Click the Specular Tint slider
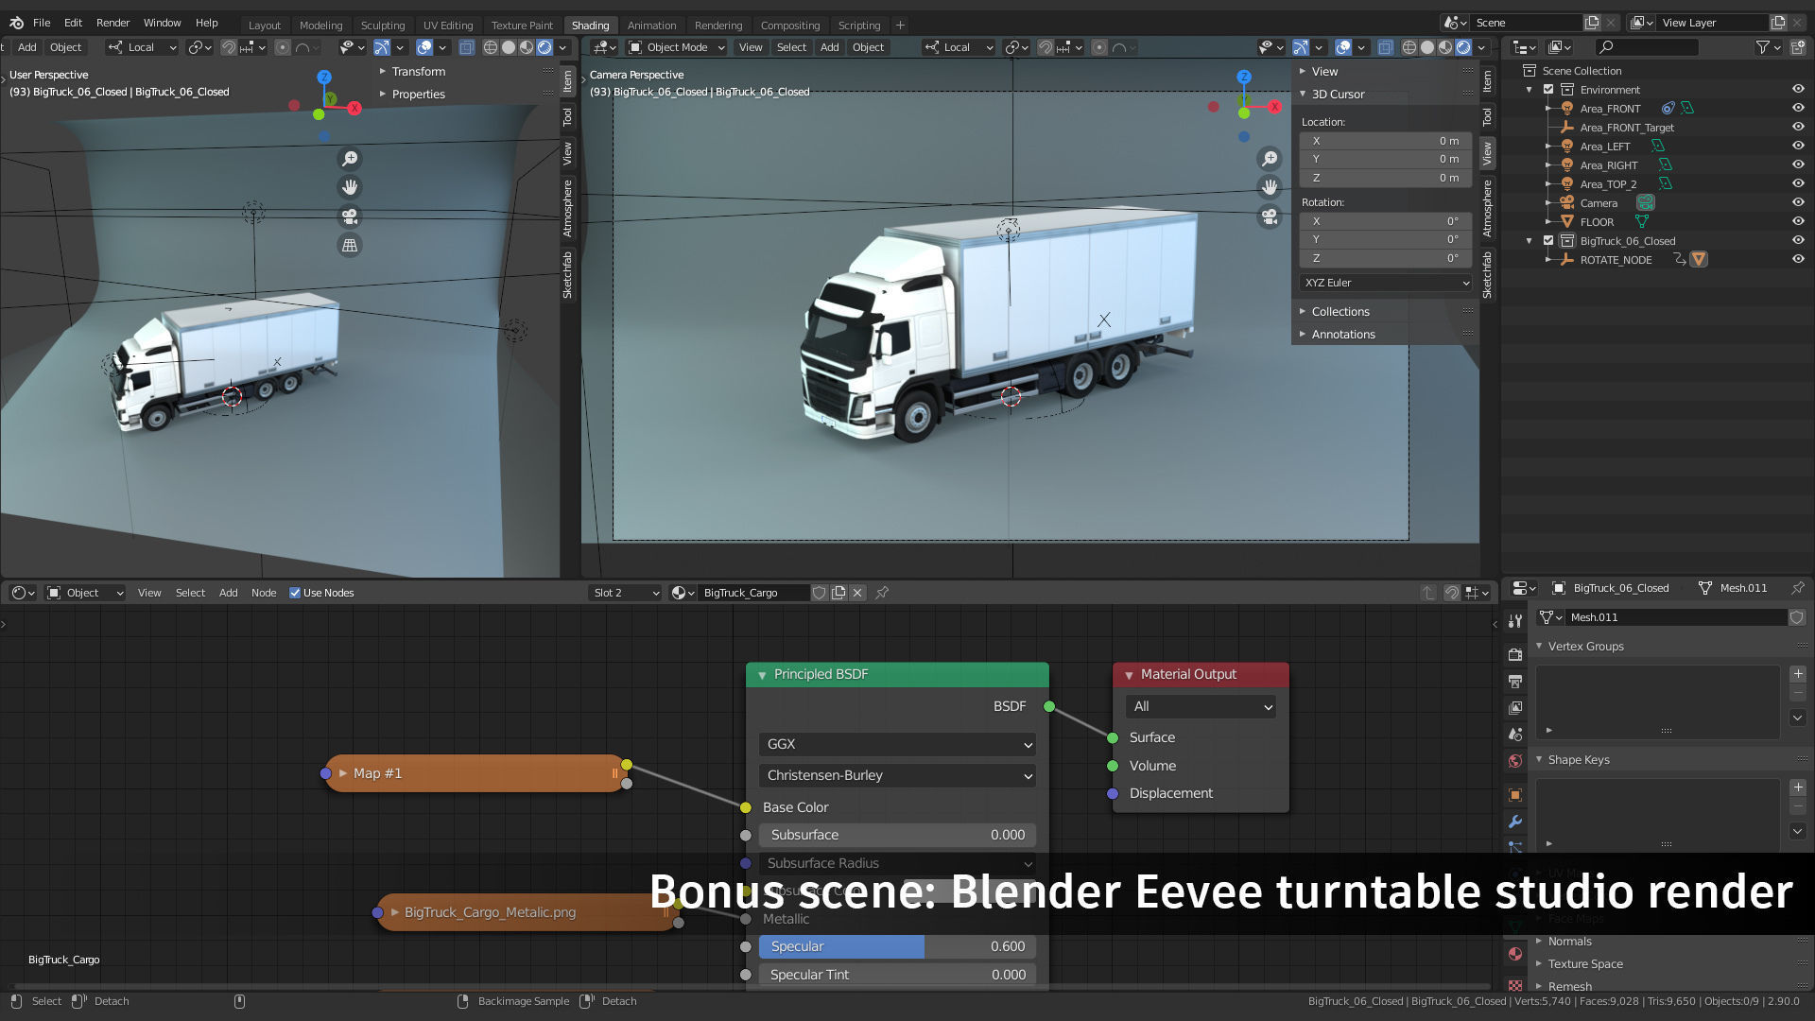The image size is (1815, 1021). click(x=897, y=975)
